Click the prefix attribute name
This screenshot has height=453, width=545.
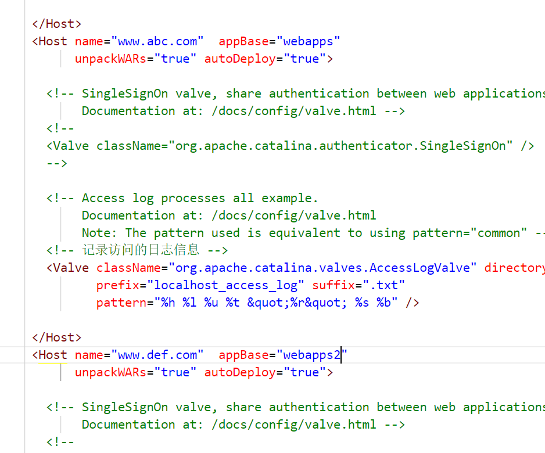(118, 285)
